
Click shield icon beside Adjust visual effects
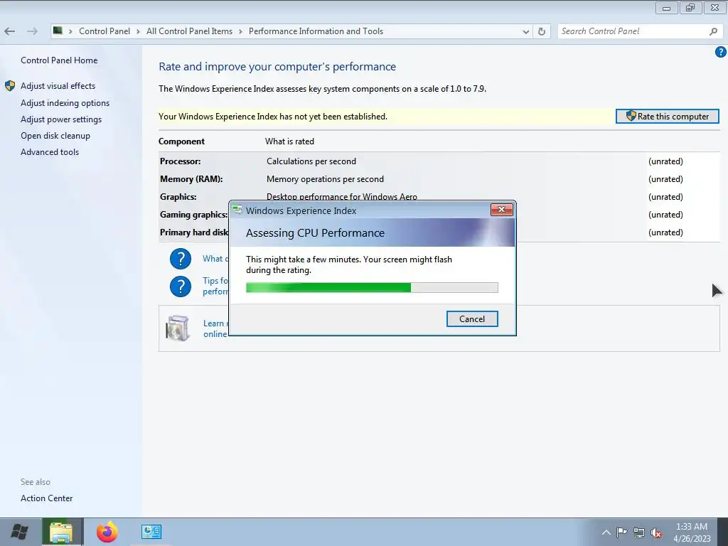coord(10,86)
